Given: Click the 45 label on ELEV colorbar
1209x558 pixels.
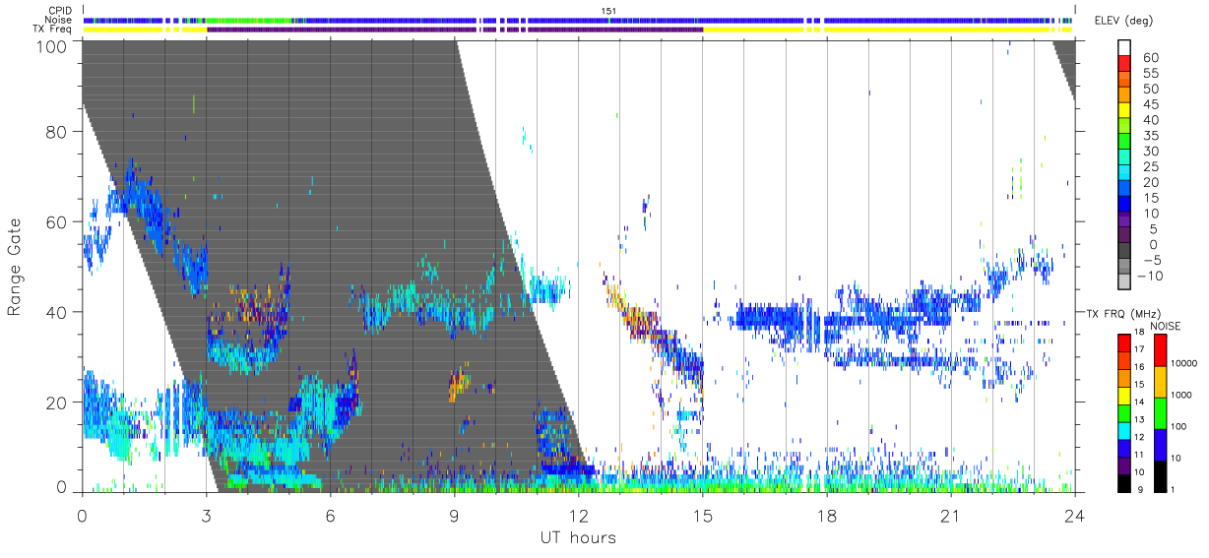Looking at the screenshot, I should [1149, 104].
